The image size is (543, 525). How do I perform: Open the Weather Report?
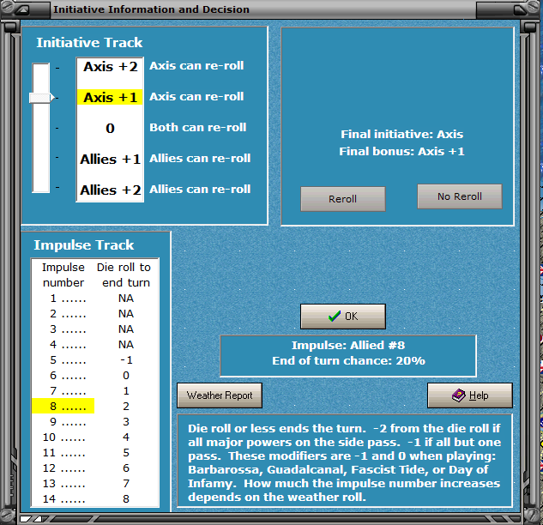(220, 395)
